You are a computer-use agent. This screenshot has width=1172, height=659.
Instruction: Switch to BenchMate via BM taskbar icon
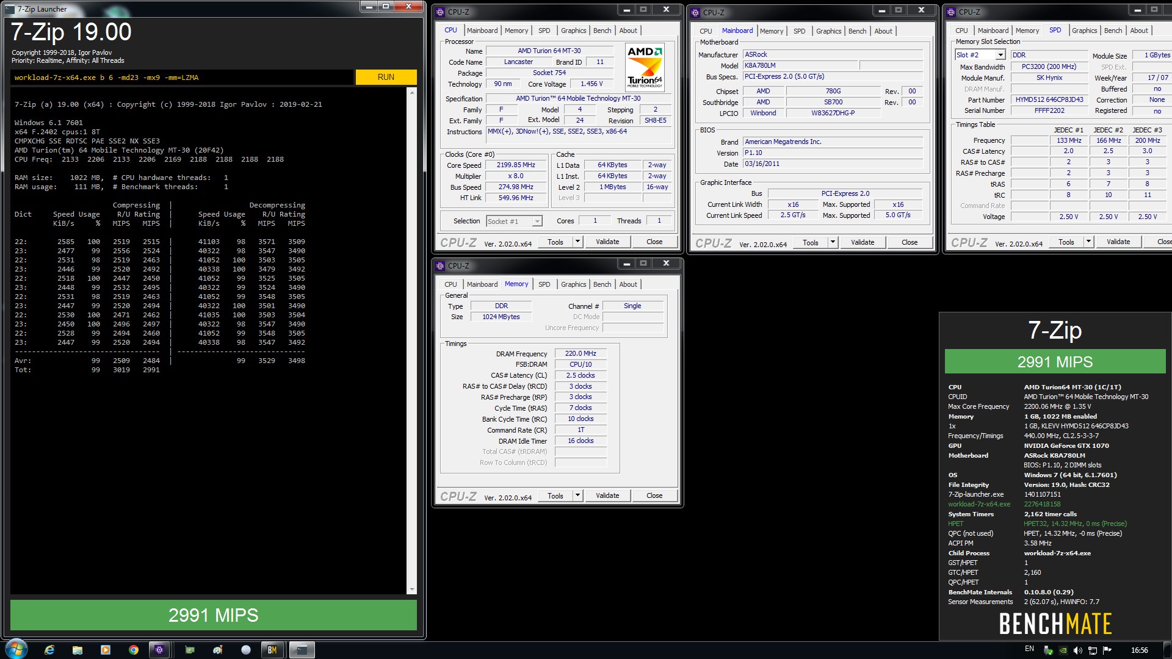click(272, 650)
